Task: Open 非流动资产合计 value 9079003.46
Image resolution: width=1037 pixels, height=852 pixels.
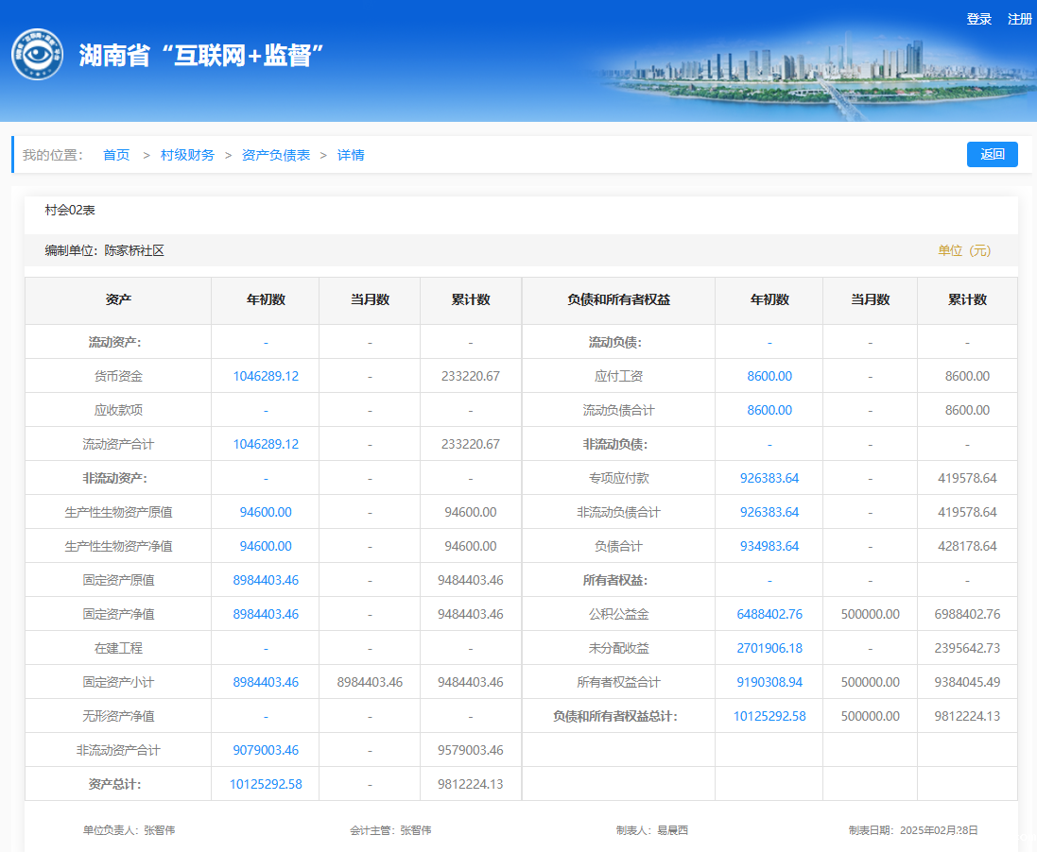Action: (266, 750)
